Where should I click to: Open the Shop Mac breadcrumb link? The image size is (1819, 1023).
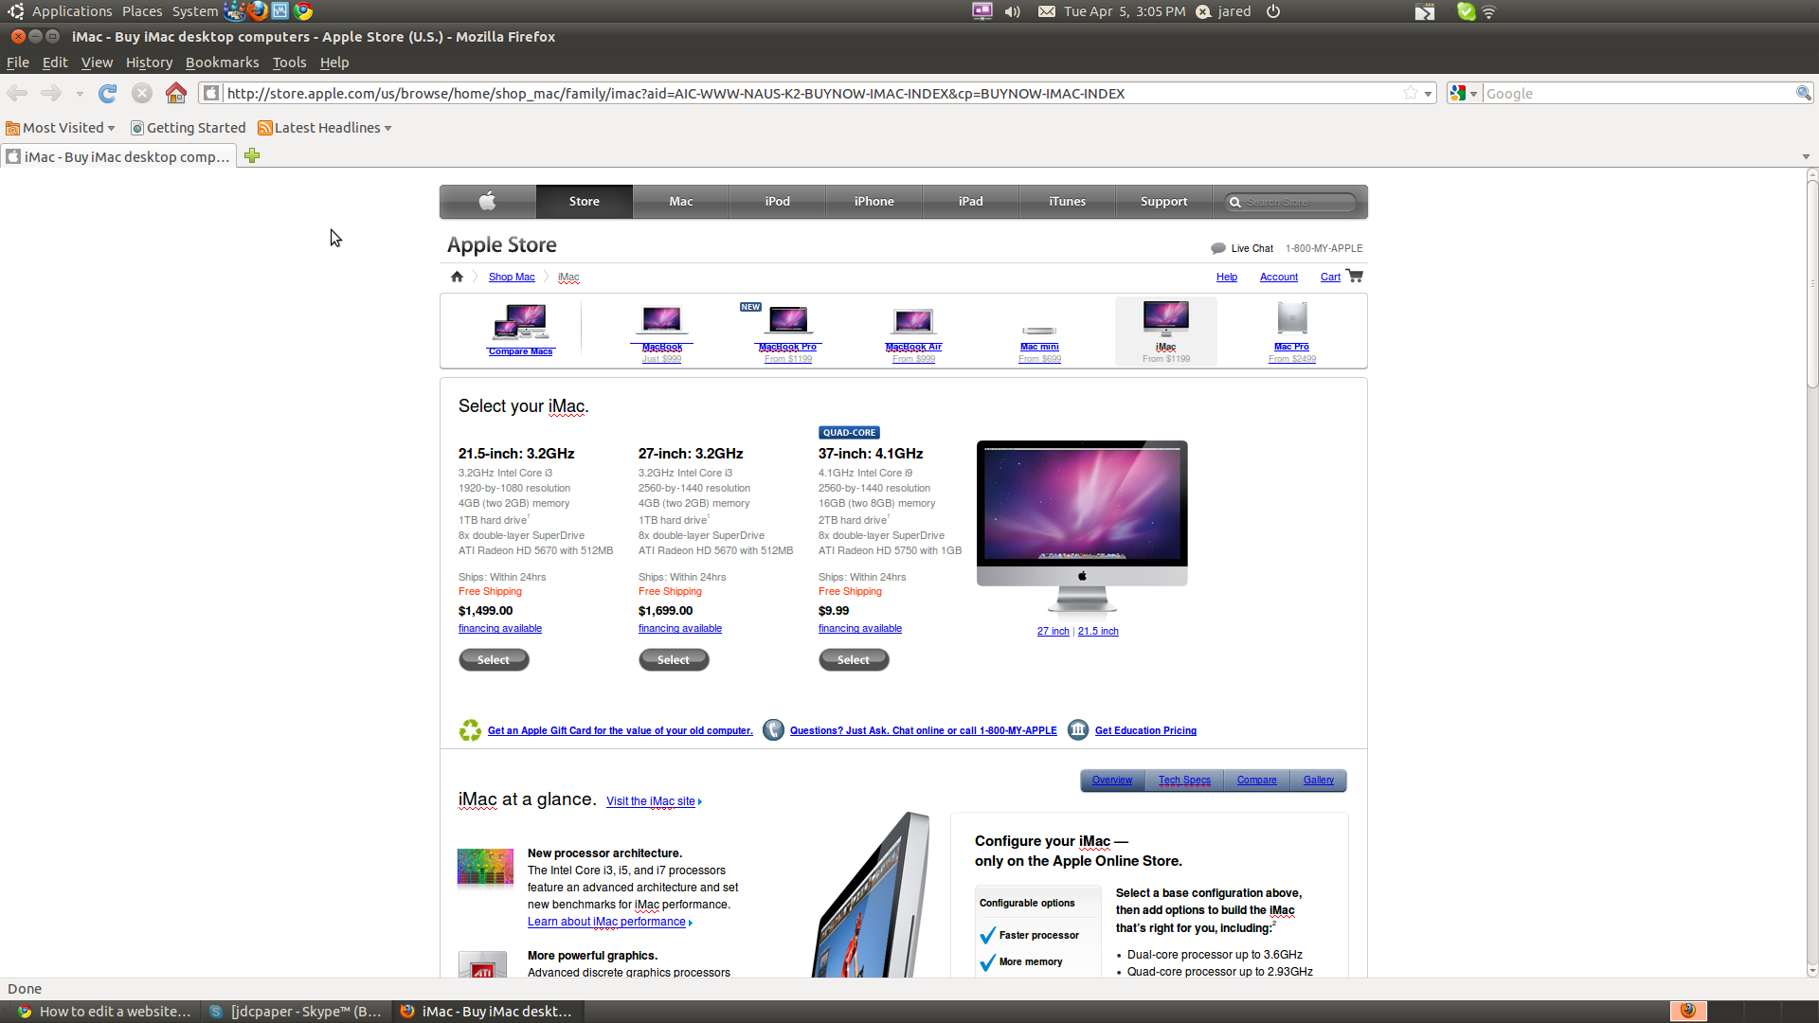(512, 278)
